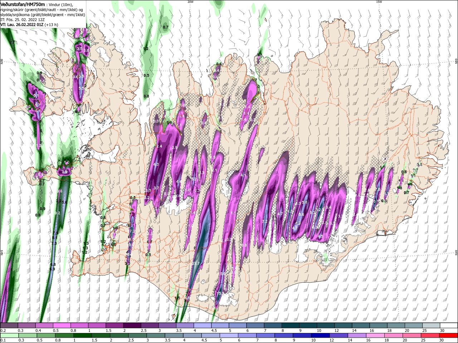Click the 2.9 precipitation value on the map
The height and width of the screenshot is (343, 458).
(175, 148)
